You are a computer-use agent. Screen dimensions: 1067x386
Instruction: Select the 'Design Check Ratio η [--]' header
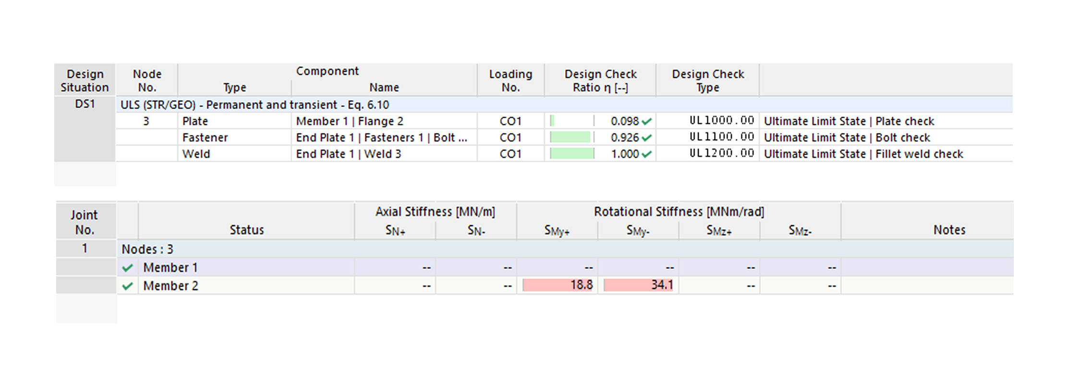(x=600, y=81)
